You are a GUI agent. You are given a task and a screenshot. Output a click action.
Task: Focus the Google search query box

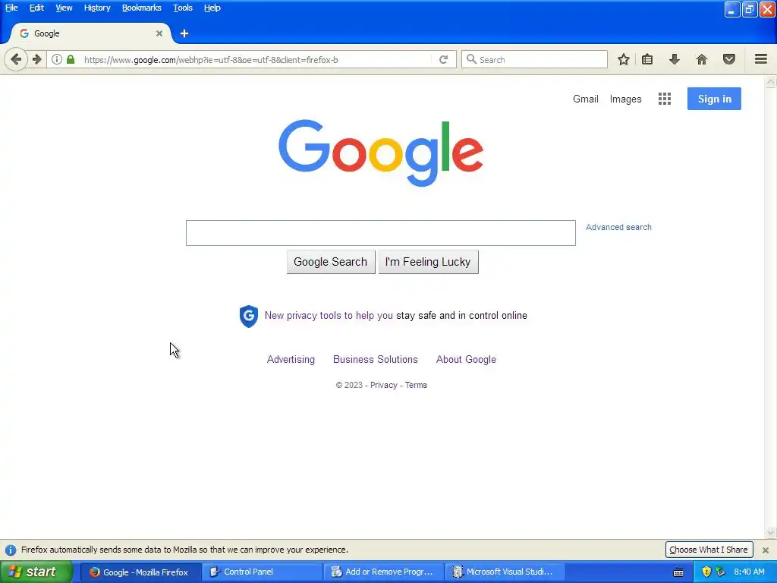(381, 233)
